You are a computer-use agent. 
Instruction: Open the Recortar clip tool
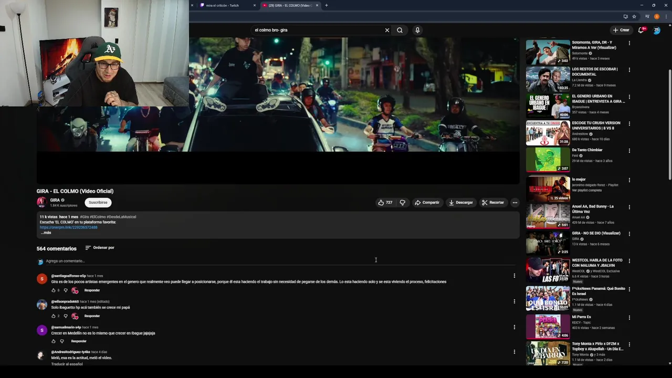coord(492,203)
